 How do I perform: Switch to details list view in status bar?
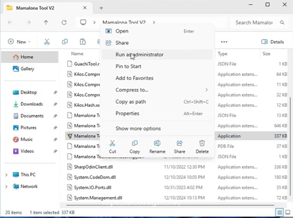(x=280, y=213)
